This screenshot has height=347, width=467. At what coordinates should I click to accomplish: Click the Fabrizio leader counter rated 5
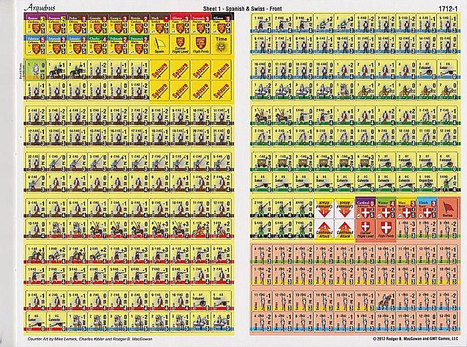coord(36,45)
